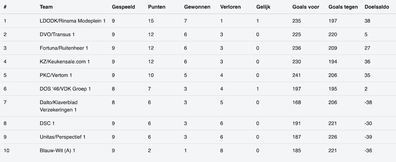Select Blauw-Wit (A) 1 team

(56, 150)
